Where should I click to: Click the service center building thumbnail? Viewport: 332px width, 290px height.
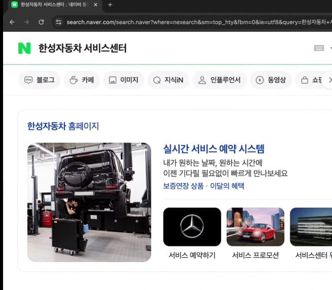point(311,227)
